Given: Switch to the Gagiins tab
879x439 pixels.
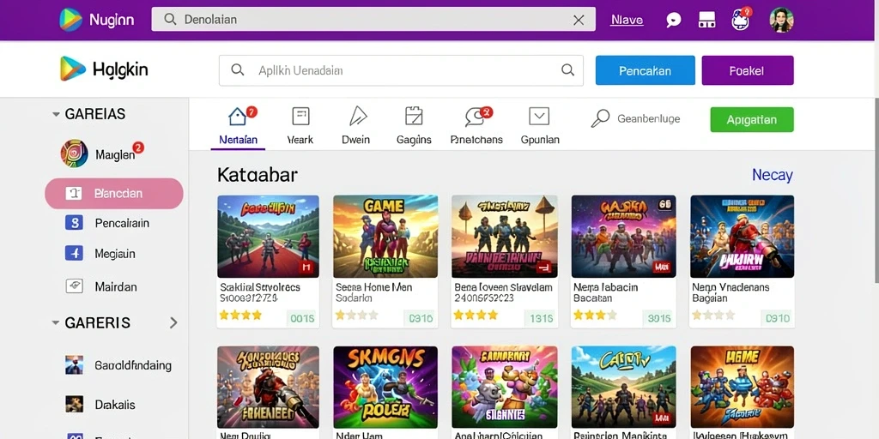Looking at the screenshot, I should point(414,126).
